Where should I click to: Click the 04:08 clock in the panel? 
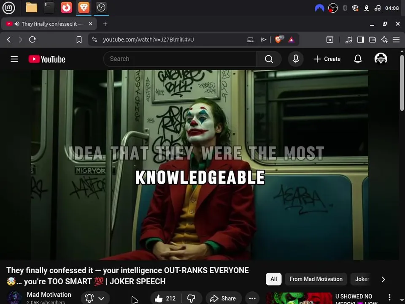click(392, 8)
